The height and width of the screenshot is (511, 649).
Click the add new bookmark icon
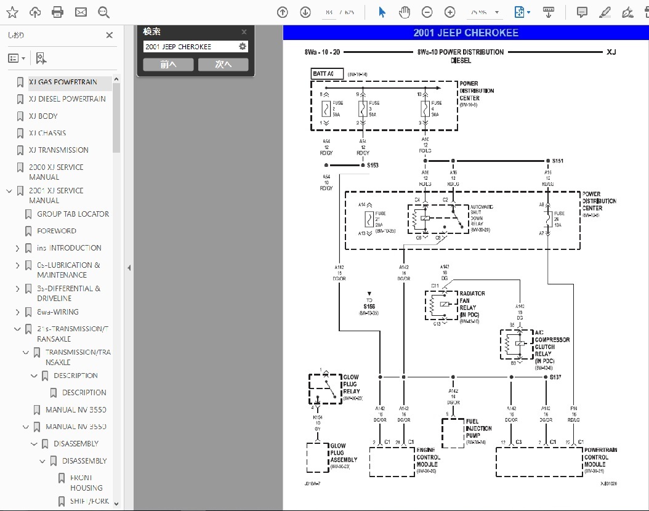pyautogui.click(x=41, y=58)
